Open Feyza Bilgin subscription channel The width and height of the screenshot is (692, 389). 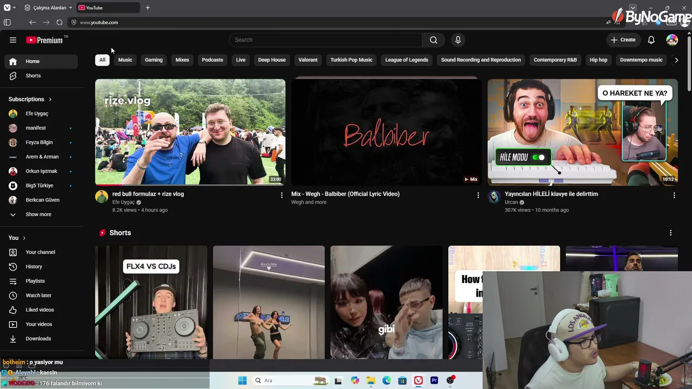[41, 143]
